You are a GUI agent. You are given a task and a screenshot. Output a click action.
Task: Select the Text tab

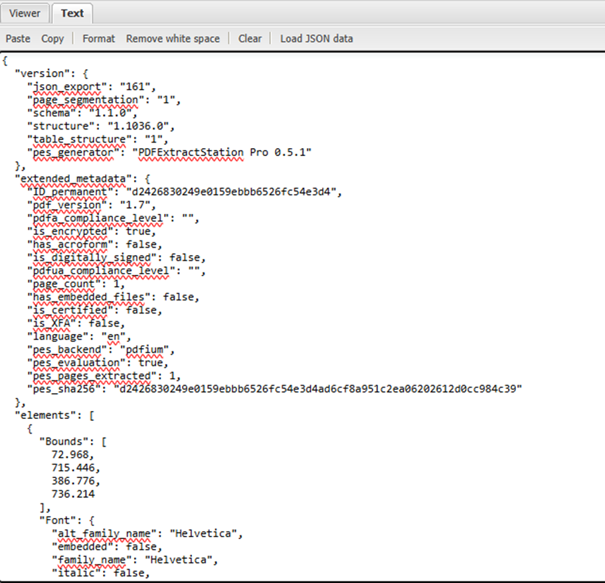point(72,13)
